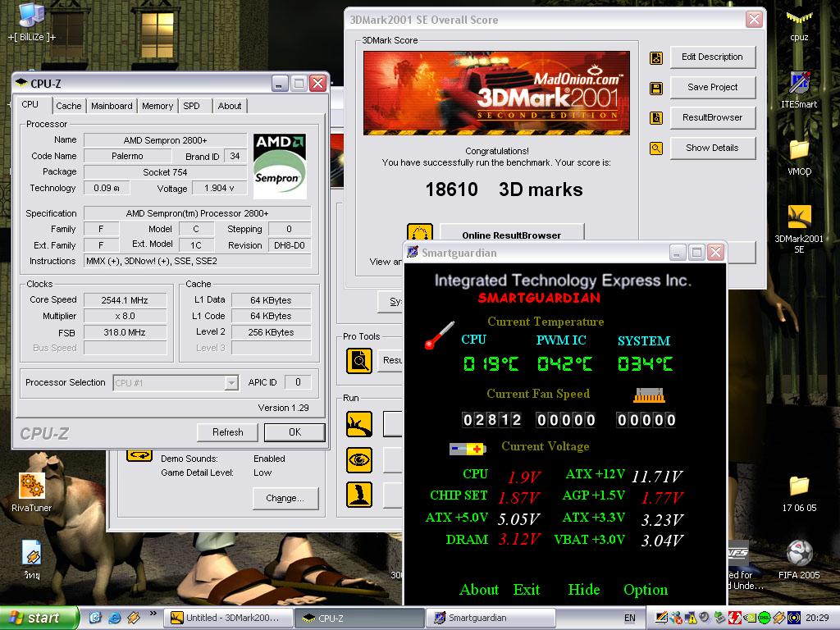Click the DRAM 3.12V reading

click(x=518, y=539)
